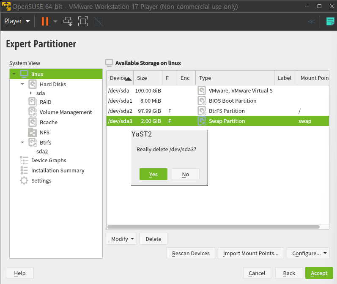Collapse the Btrfs tree node
The image size is (337, 284).
pyautogui.click(x=22, y=142)
